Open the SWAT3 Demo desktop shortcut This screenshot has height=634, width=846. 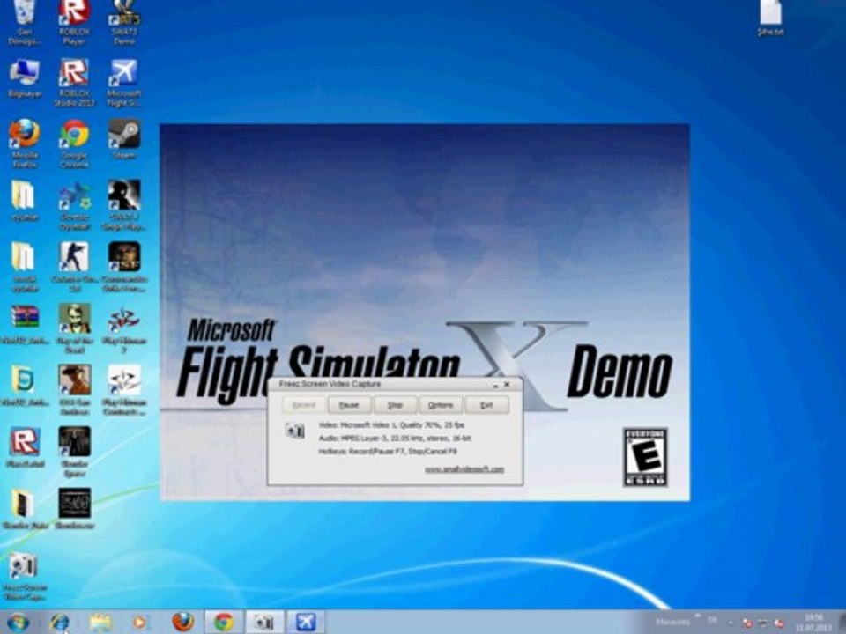click(x=124, y=23)
